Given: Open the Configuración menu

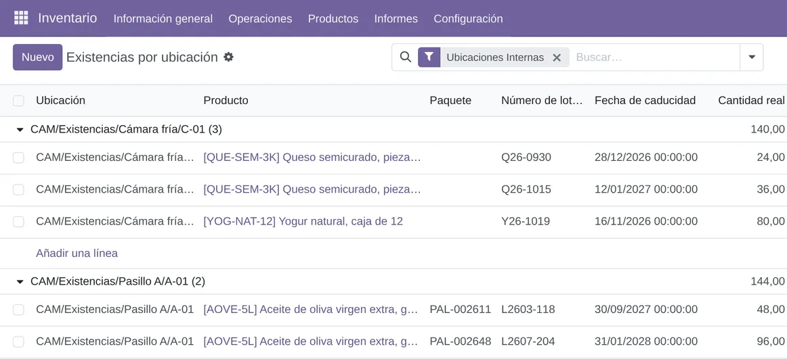Looking at the screenshot, I should coord(468,18).
